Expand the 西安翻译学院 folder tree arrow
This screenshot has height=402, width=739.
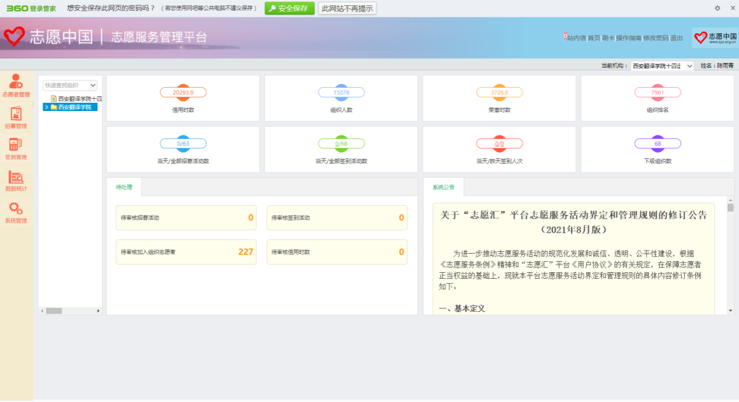coord(47,107)
